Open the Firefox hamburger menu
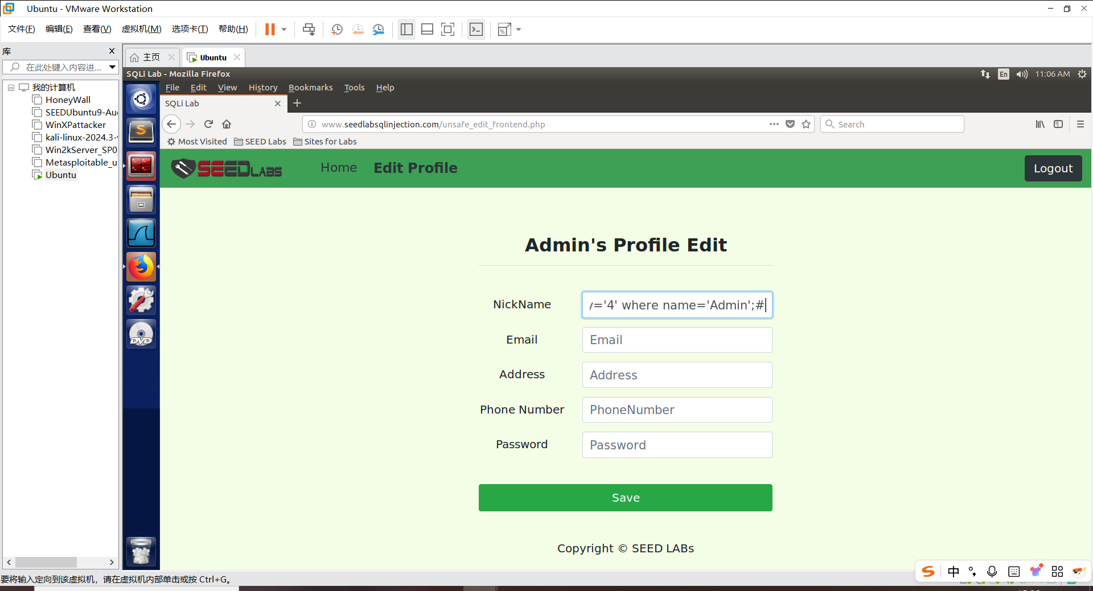The height and width of the screenshot is (591, 1093). pos(1080,124)
